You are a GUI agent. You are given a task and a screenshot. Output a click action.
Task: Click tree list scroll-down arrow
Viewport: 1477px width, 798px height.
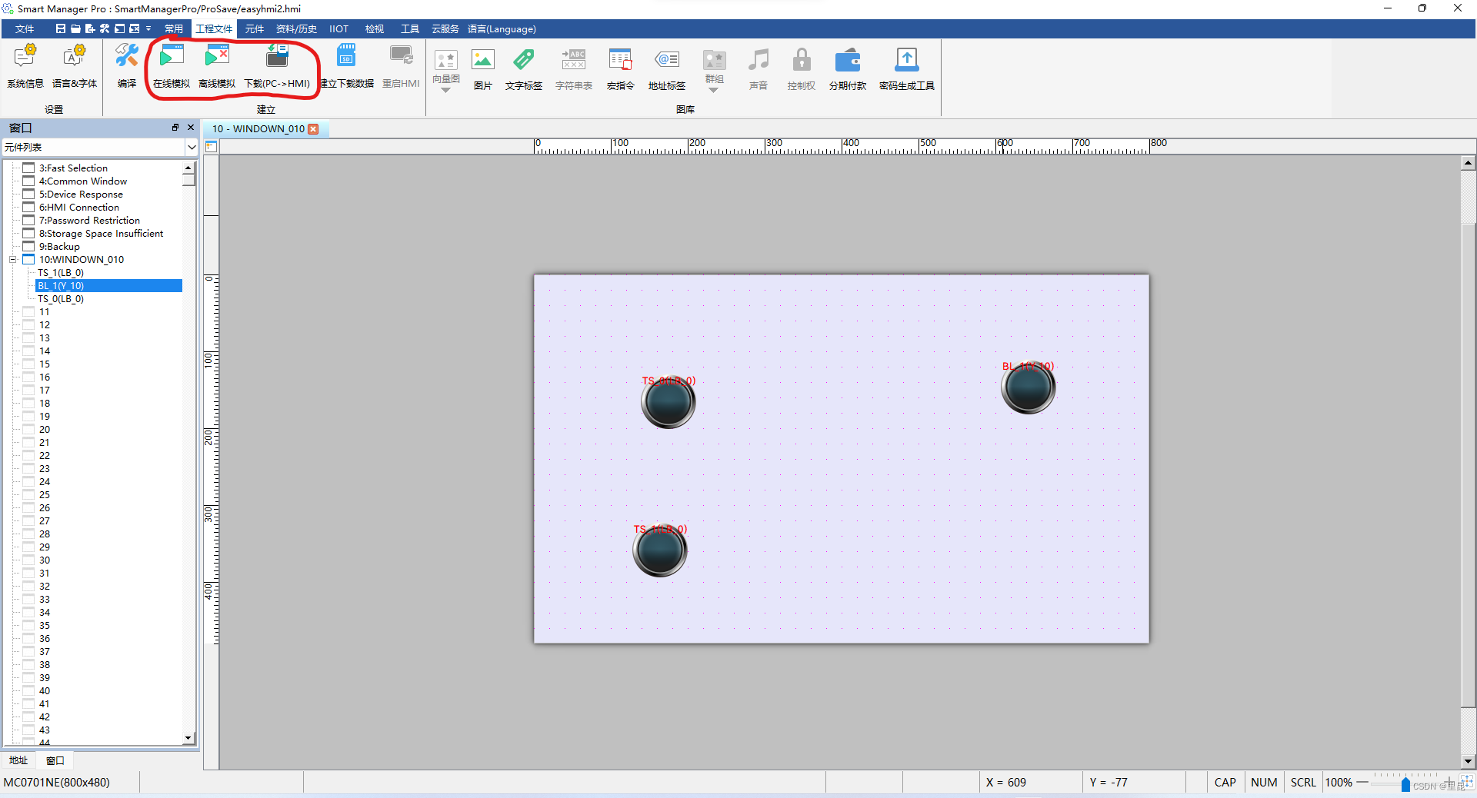[x=188, y=739]
